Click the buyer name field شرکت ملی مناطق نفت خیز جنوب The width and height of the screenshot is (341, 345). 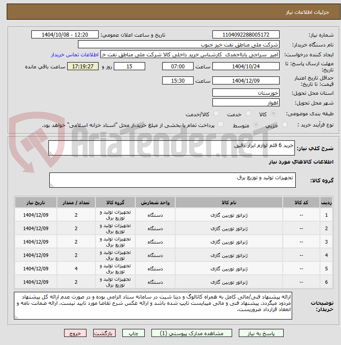(179, 45)
